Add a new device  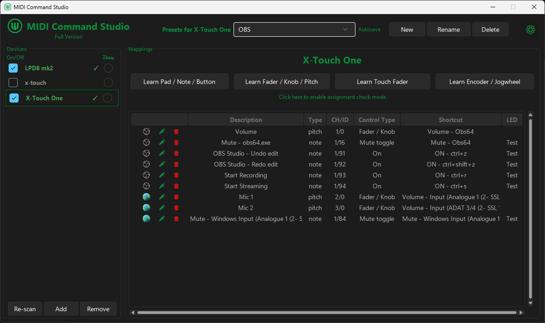pos(61,309)
